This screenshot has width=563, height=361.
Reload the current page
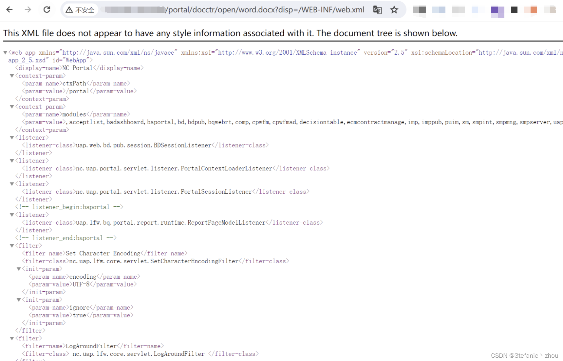tap(47, 10)
